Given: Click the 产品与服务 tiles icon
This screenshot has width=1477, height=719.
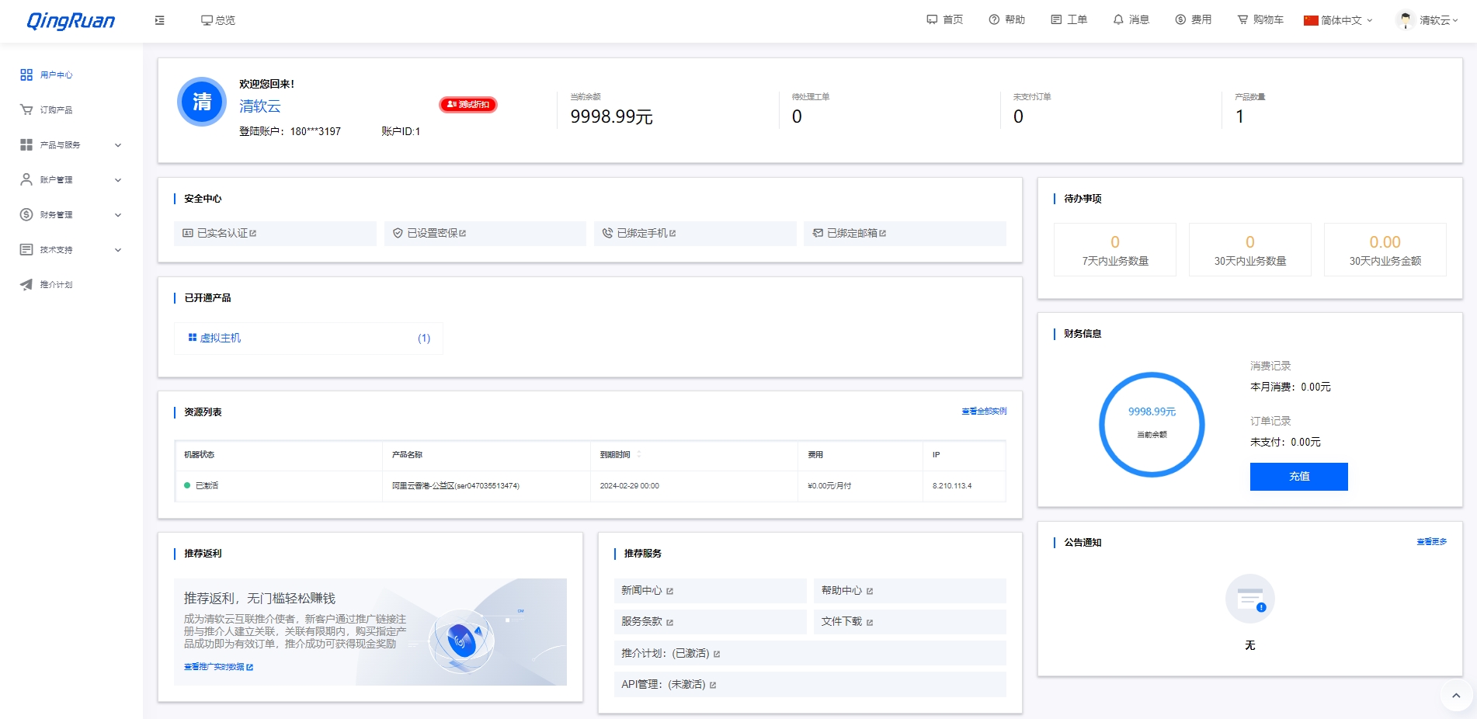Looking at the screenshot, I should (x=26, y=144).
